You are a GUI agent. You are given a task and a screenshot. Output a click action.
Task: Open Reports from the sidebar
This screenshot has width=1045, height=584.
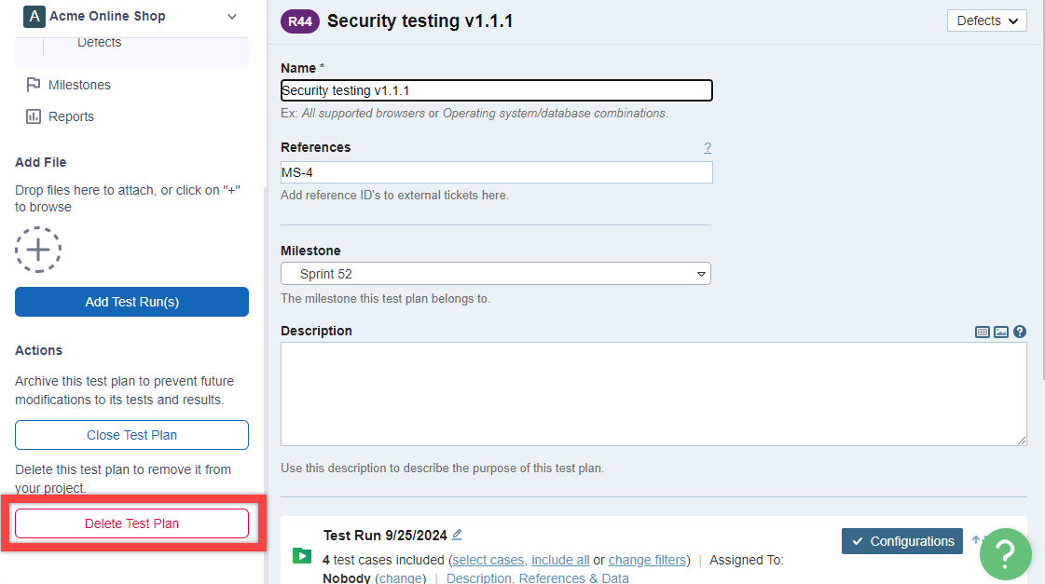[x=71, y=116]
